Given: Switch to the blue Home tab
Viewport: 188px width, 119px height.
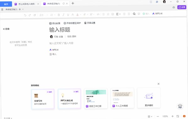Looking at the screenshot, I should (x=6, y=4).
